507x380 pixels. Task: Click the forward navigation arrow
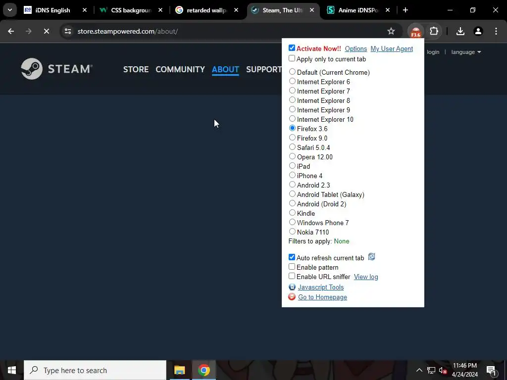point(28,31)
